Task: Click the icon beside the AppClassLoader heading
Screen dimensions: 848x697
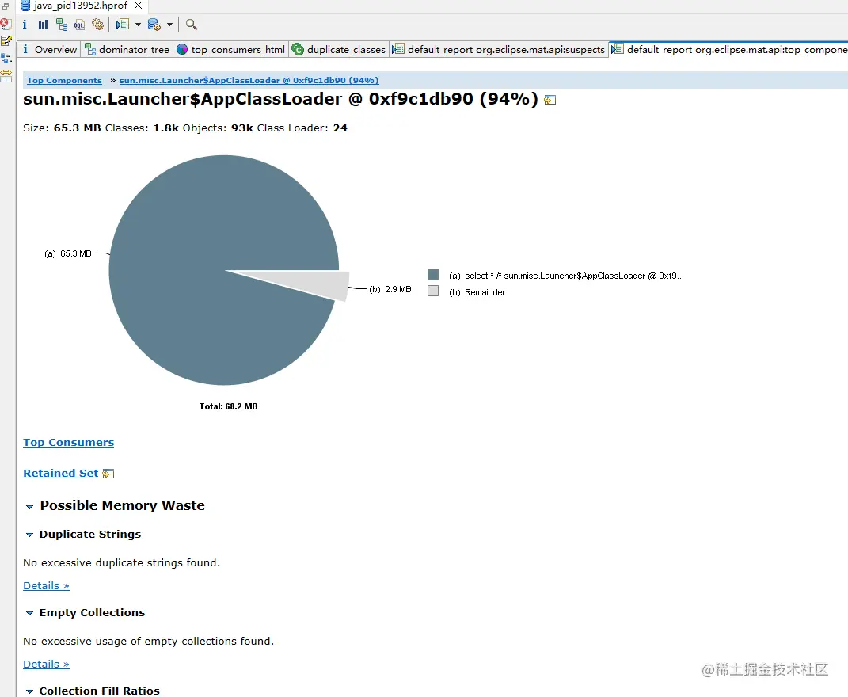Action: [x=550, y=100]
